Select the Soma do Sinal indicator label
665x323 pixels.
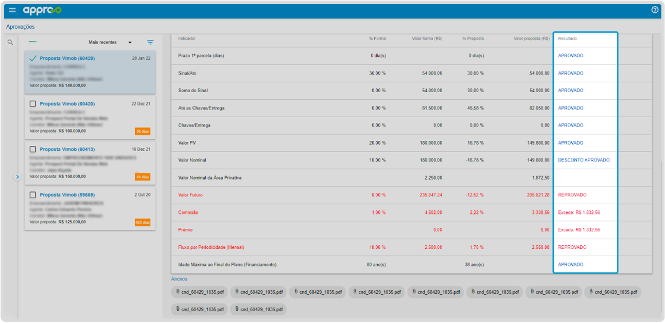click(x=194, y=91)
